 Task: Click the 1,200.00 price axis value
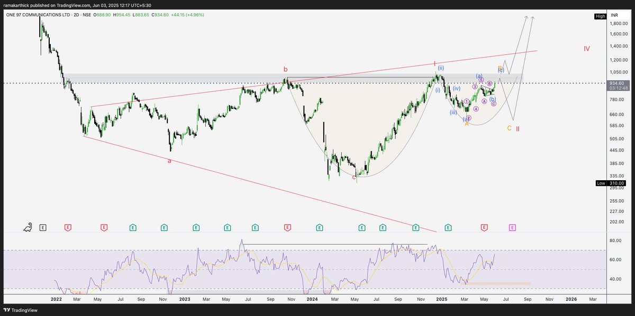[x=618, y=59]
